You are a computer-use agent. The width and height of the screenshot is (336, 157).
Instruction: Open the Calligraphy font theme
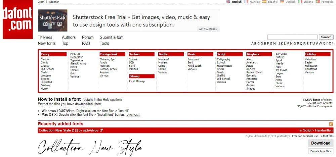tap(223, 59)
